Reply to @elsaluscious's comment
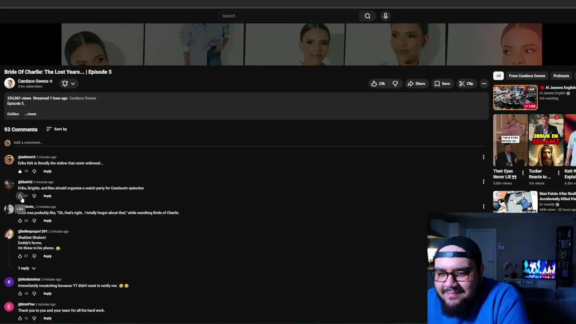 point(47,294)
